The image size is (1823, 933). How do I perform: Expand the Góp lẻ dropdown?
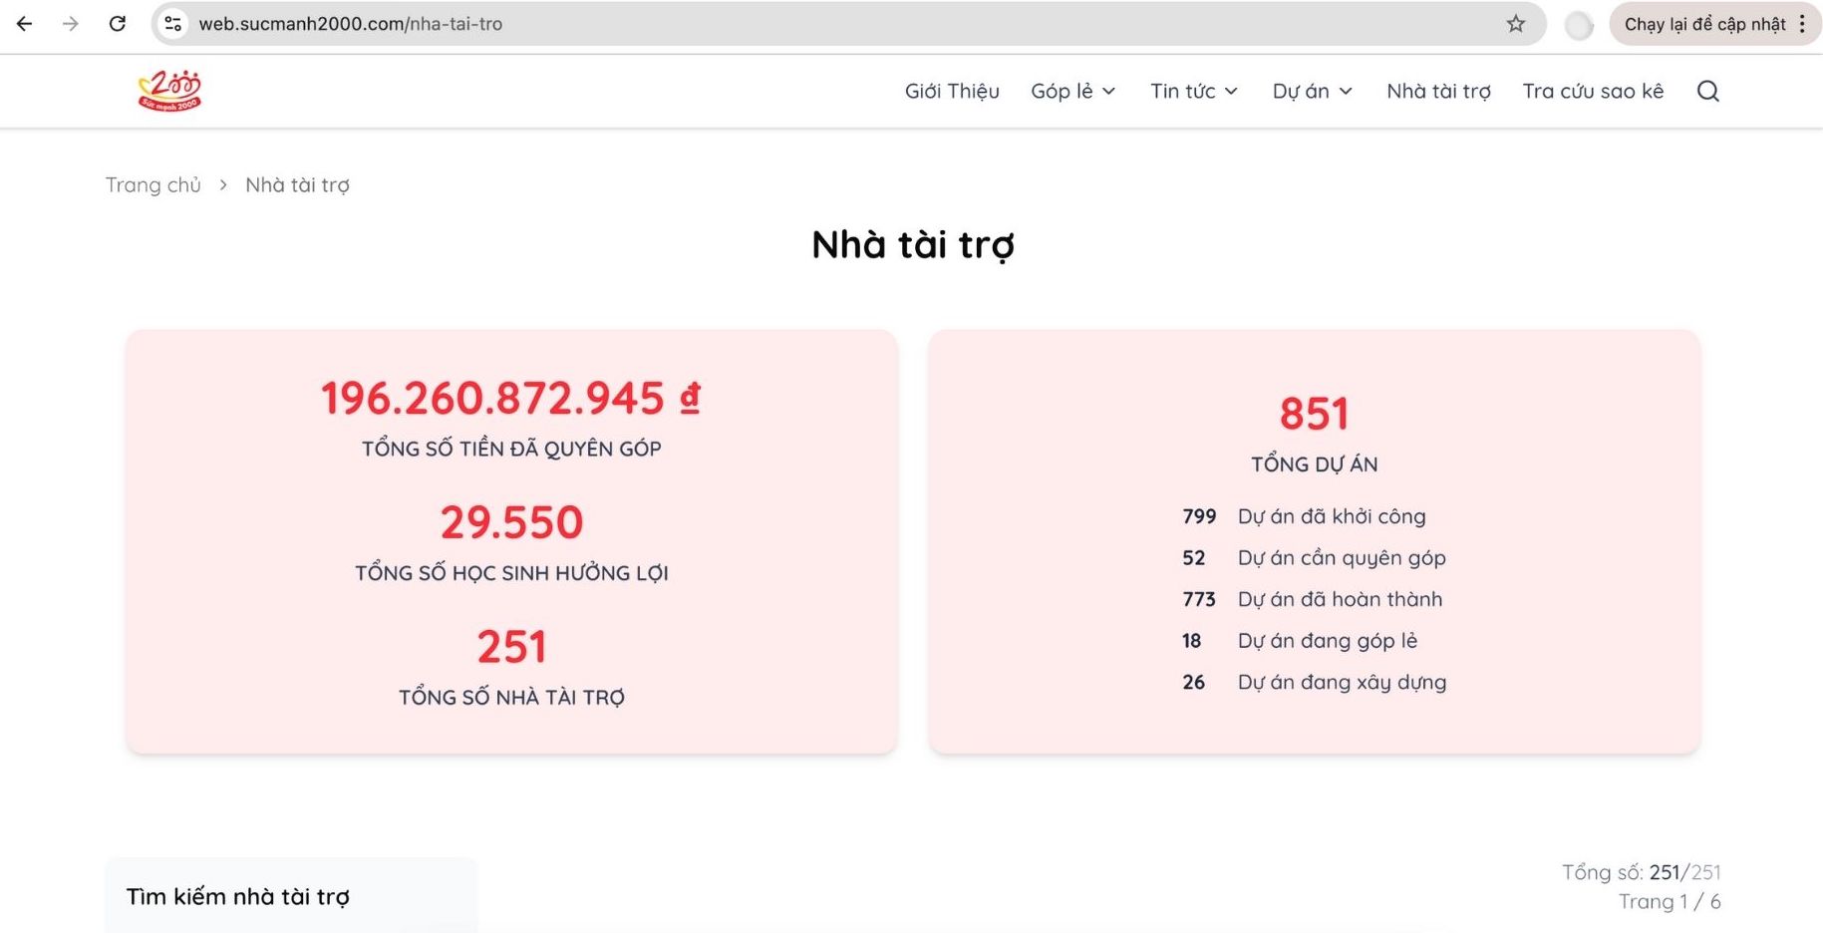[x=1073, y=91]
